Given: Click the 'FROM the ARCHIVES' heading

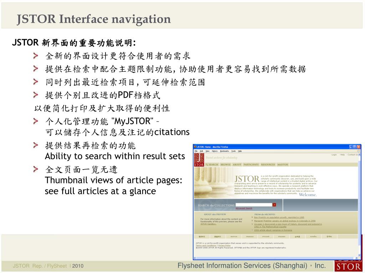Looking at the screenshot, I should pyautogui.click(x=265, y=214).
